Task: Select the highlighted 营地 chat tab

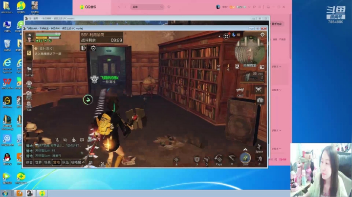Action: pyautogui.click(x=56, y=162)
